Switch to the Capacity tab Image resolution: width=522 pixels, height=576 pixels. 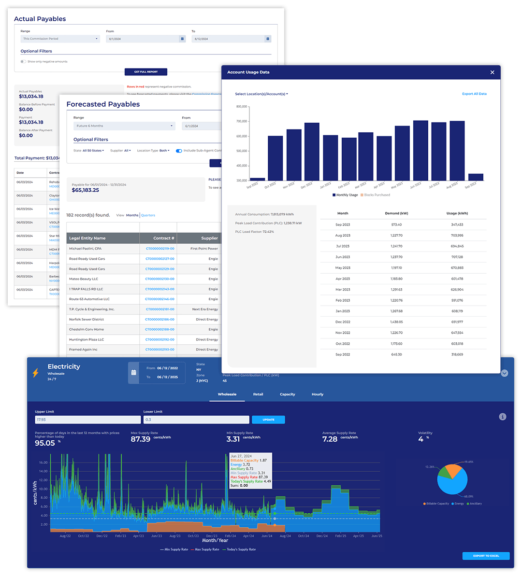(287, 394)
